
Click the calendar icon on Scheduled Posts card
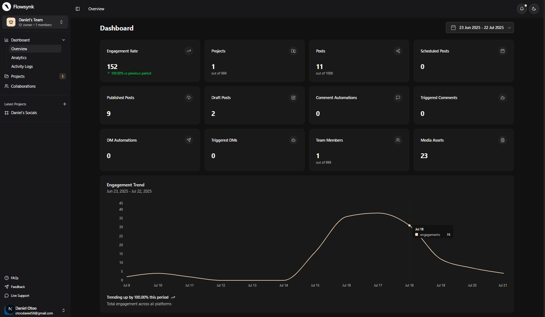pos(502,51)
